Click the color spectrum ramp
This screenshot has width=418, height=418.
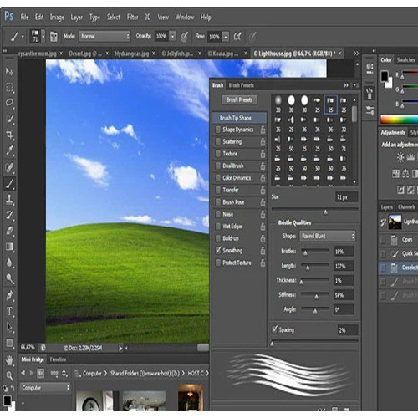399,120
